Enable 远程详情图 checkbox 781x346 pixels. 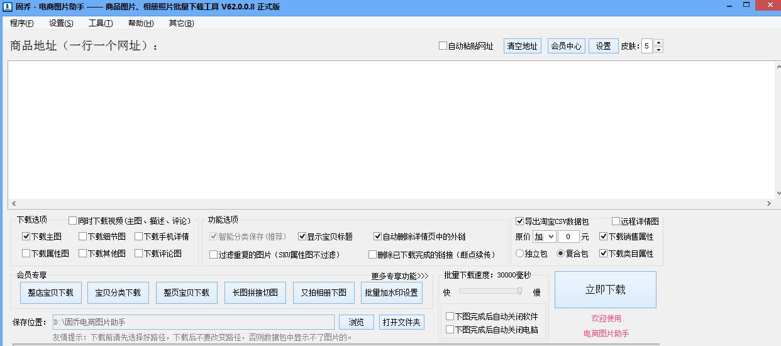[616, 221]
